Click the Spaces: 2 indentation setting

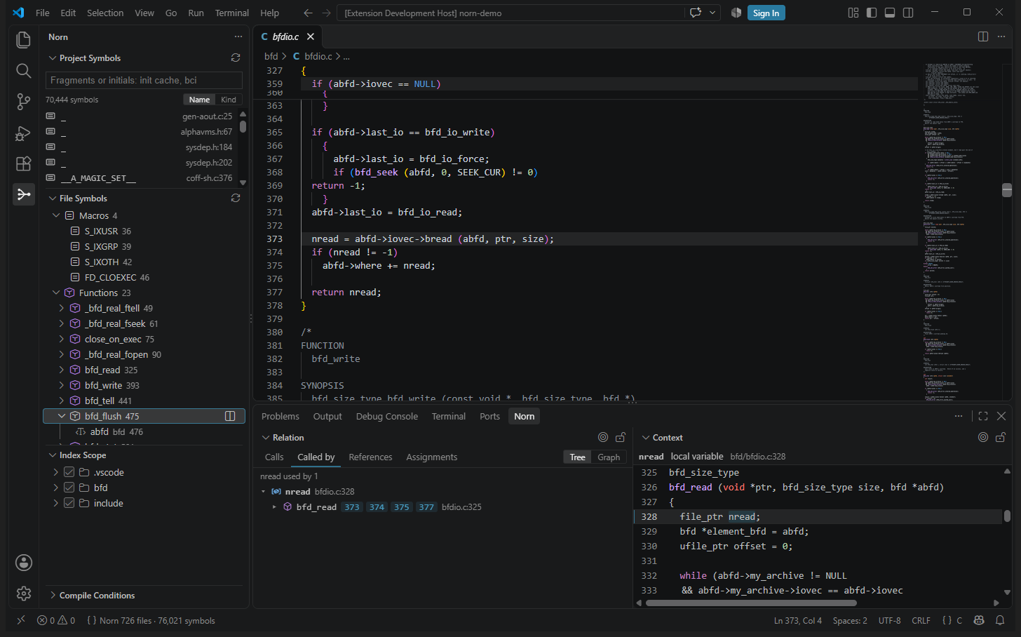click(850, 620)
